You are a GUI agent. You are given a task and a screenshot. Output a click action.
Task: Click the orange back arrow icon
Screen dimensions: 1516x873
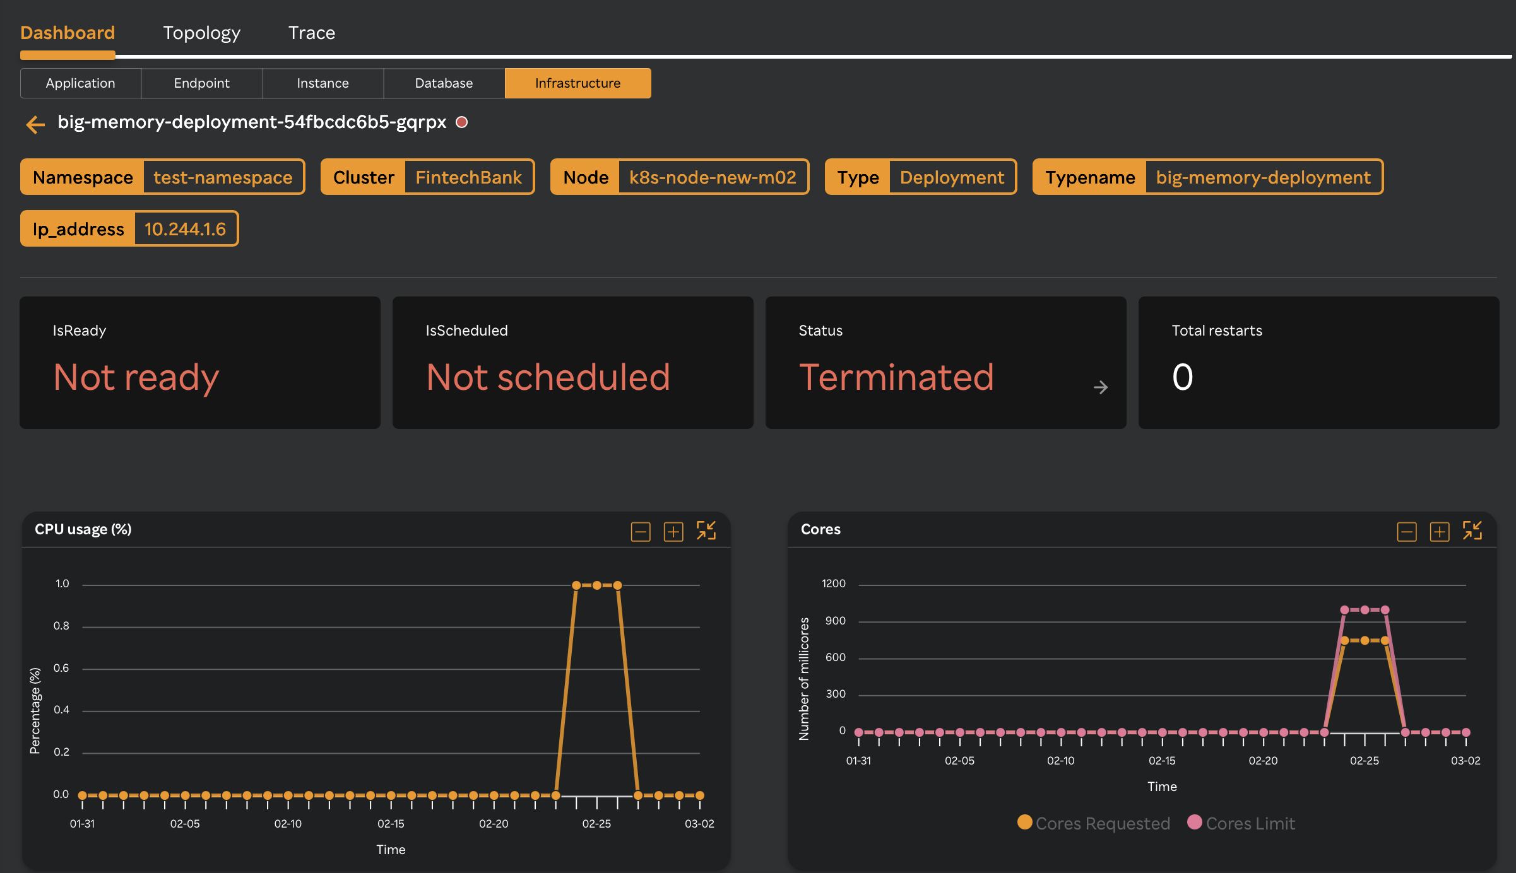35,124
